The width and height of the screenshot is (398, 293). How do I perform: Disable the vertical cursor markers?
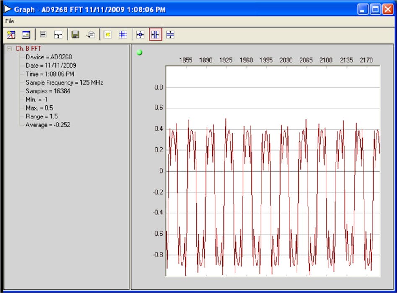click(155, 35)
